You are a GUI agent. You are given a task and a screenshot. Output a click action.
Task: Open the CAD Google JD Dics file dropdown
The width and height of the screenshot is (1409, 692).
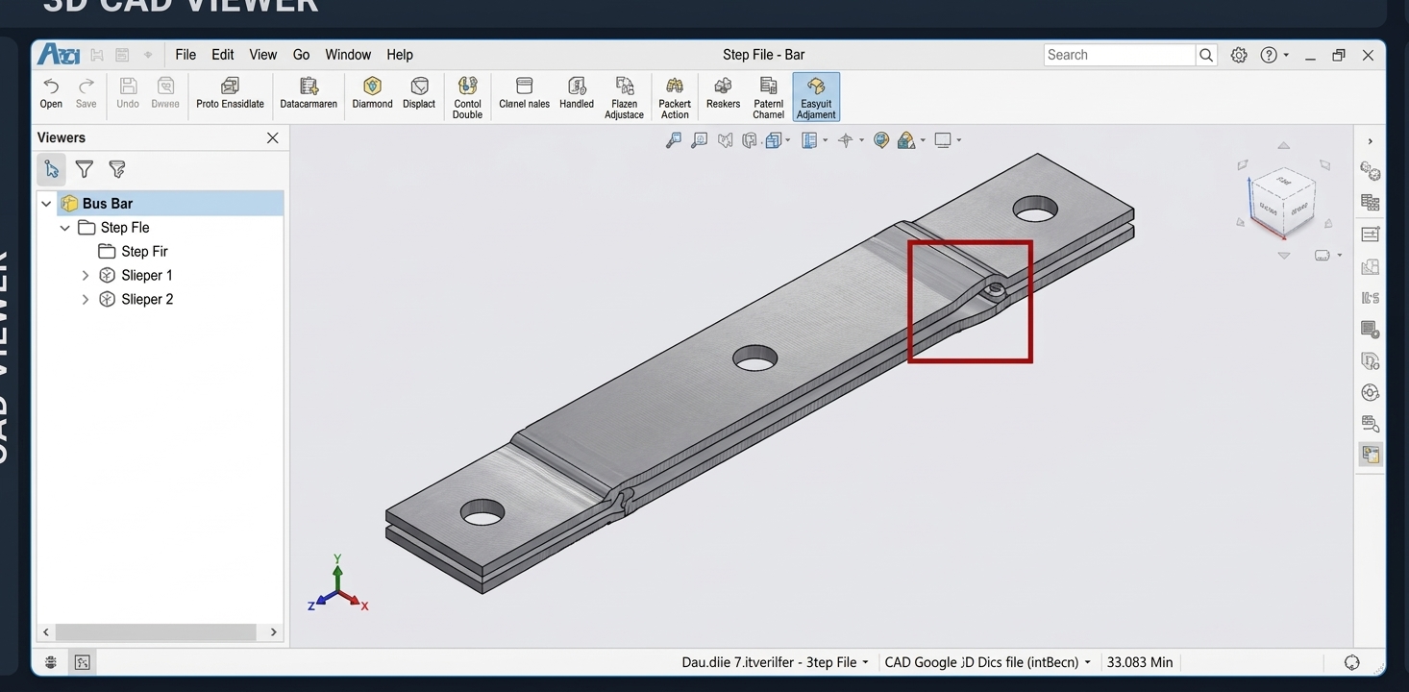tap(988, 662)
